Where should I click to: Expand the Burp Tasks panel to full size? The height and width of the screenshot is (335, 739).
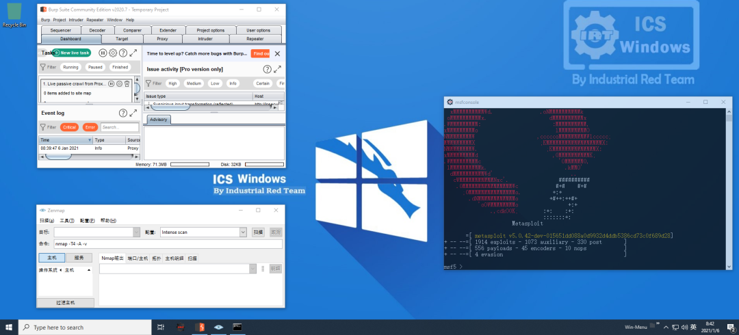click(133, 53)
